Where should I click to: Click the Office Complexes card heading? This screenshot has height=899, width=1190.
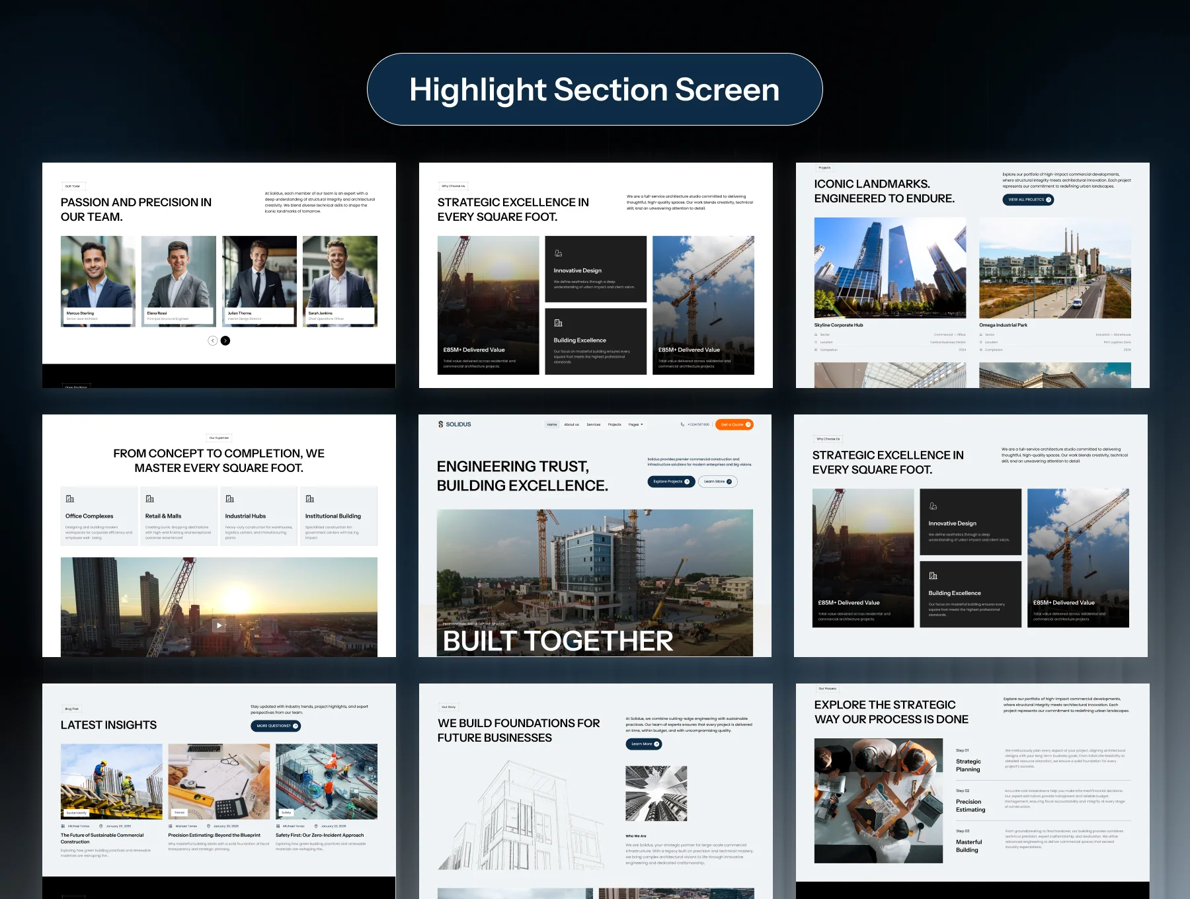tap(89, 516)
